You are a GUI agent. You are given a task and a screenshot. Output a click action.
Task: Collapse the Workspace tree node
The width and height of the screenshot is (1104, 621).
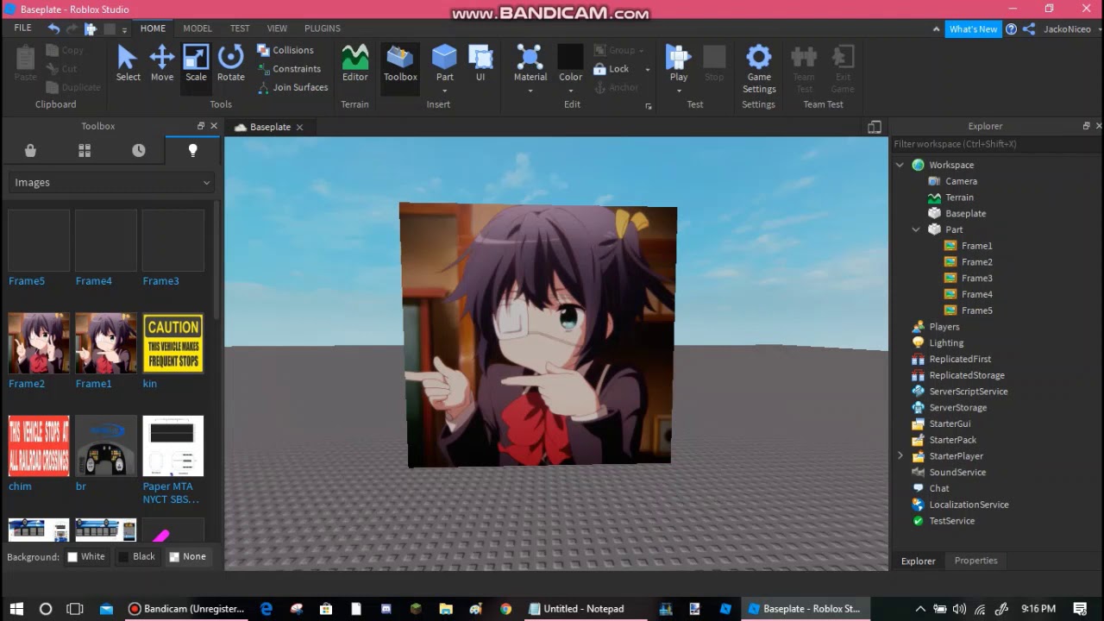pos(900,165)
